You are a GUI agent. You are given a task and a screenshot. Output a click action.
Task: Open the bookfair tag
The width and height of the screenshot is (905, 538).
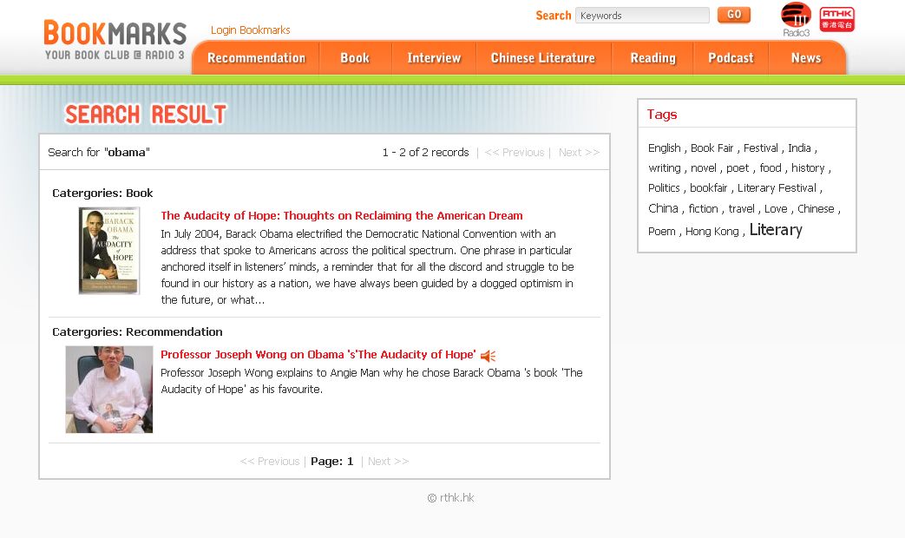click(709, 188)
